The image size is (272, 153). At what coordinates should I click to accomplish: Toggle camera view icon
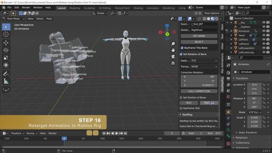coord(173,57)
